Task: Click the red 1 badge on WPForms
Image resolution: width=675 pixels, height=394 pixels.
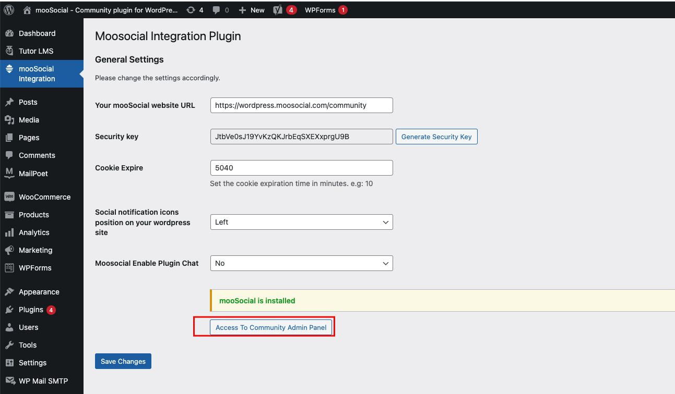Action: 342,10
